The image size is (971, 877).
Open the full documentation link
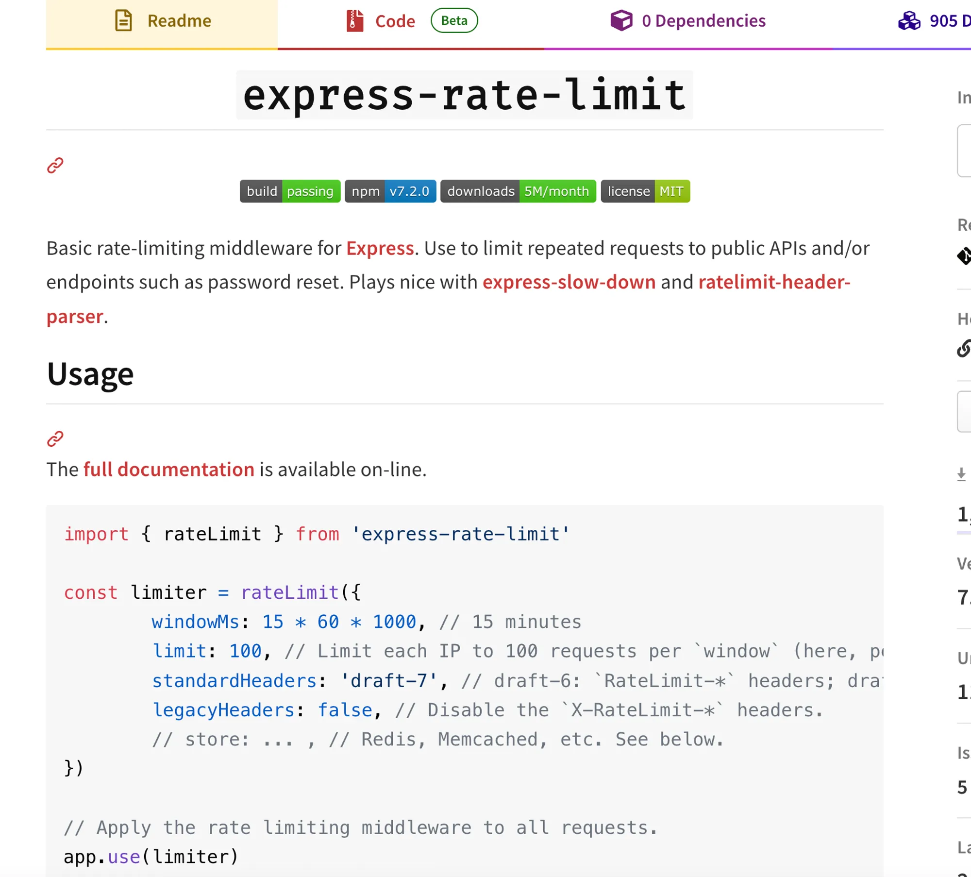168,470
